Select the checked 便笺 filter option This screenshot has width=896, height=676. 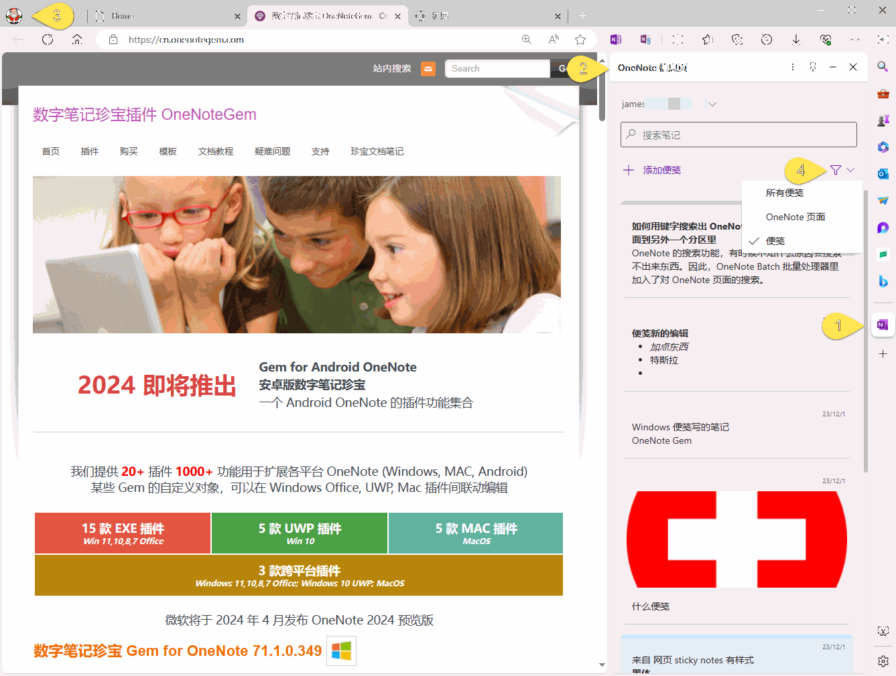[802, 241]
